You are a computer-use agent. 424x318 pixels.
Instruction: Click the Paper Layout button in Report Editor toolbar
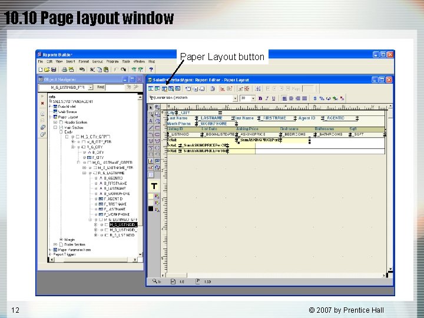pos(164,89)
